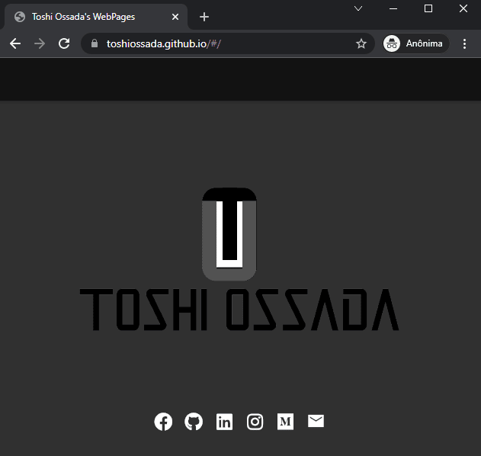Open the Chrome three-dot menu

click(465, 43)
